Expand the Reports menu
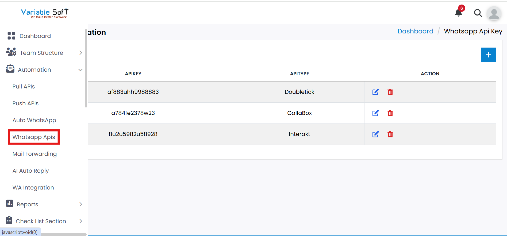The height and width of the screenshot is (236, 507). 28,204
